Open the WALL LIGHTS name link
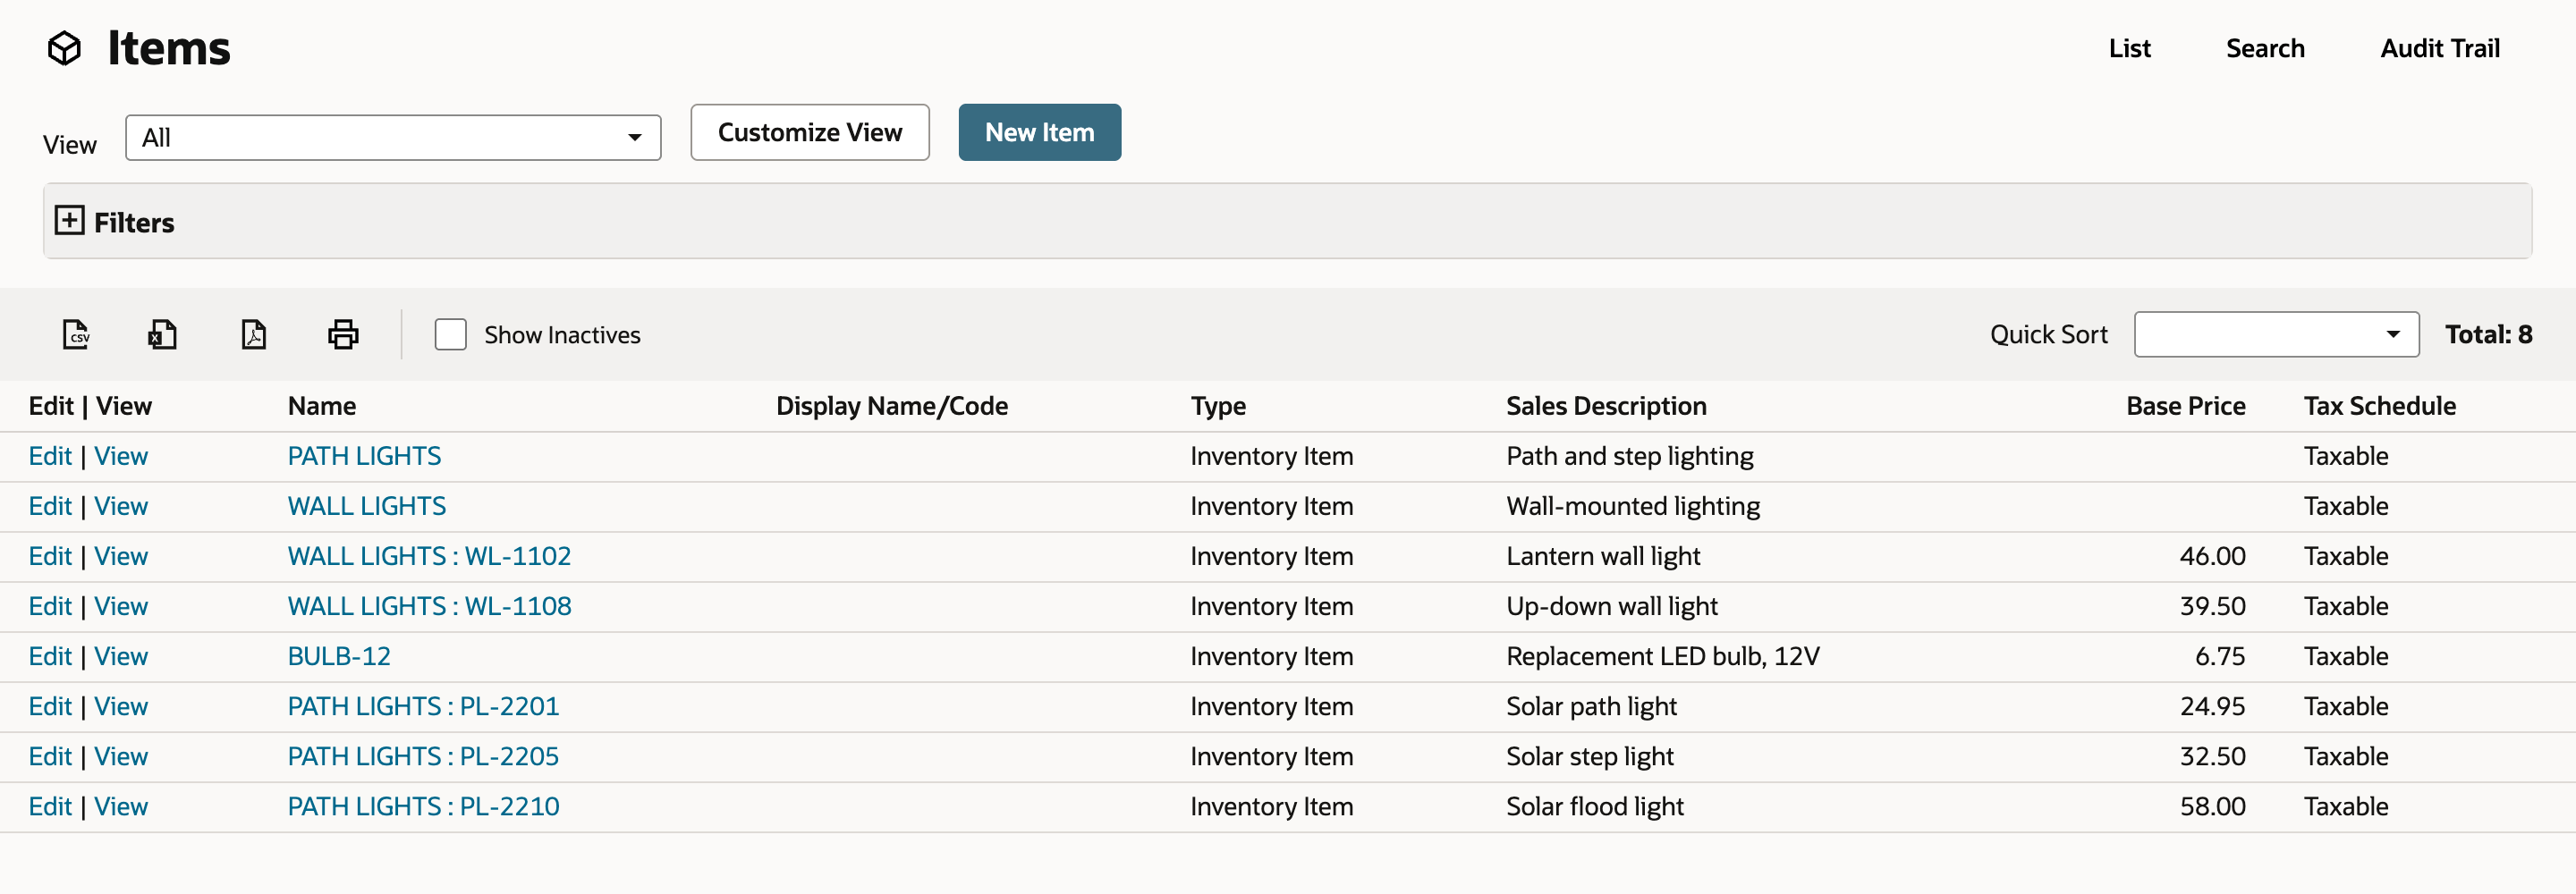 click(x=367, y=506)
